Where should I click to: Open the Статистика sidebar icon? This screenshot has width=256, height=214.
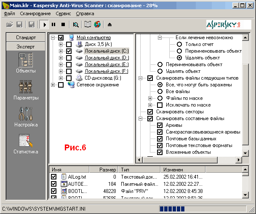point(26,141)
